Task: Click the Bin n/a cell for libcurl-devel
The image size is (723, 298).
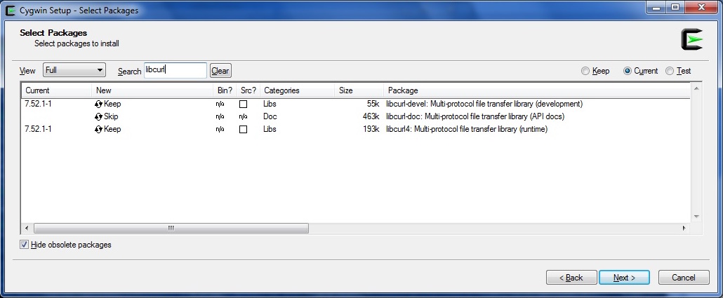Action: click(220, 104)
